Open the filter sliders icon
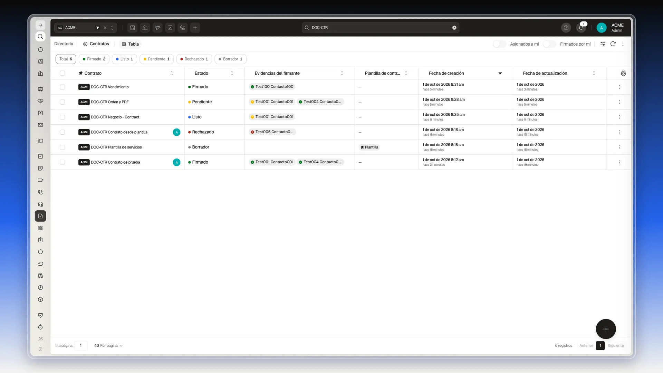This screenshot has width=663, height=373. click(x=603, y=44)
